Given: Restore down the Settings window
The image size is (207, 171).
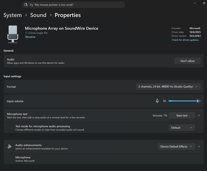Looking at the screenshot, I should (x=204, y=3).
